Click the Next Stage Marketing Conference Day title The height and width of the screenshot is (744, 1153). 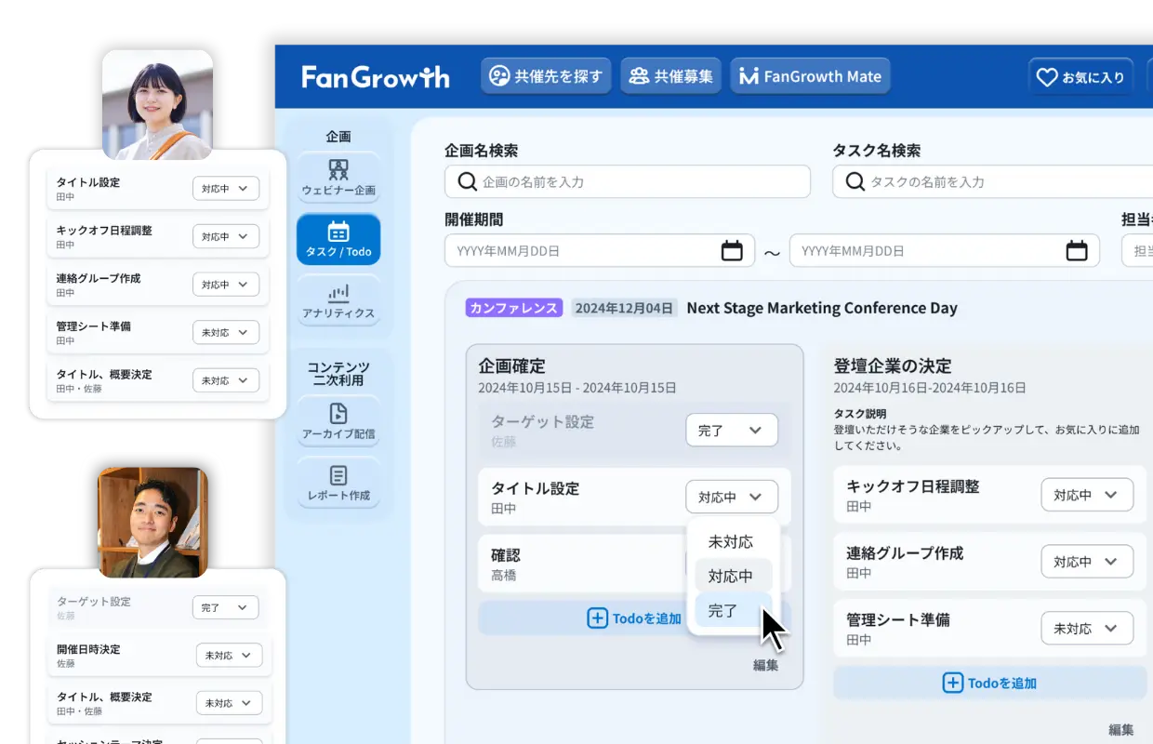[822, 308]
